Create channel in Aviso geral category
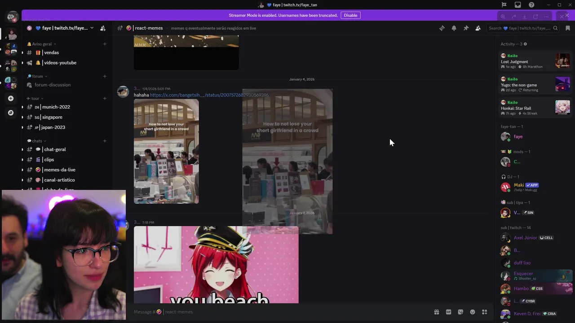Viewport: 575px width, 323px height. [105, 44]
